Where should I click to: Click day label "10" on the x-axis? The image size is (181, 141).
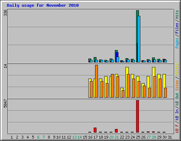click(x=58, y=137)
